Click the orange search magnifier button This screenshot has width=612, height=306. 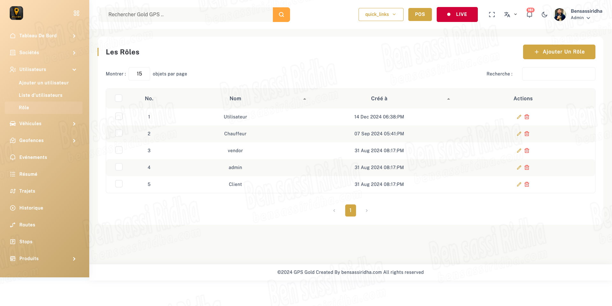coord(281,15)
